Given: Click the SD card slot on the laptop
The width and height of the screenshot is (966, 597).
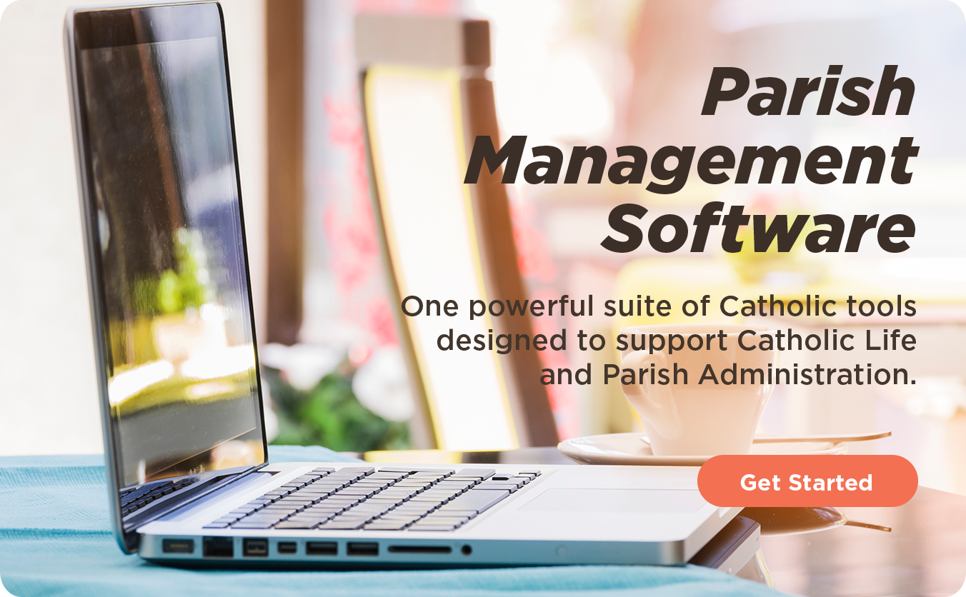Looking at the screenshot, I should (x=419, y=550).
